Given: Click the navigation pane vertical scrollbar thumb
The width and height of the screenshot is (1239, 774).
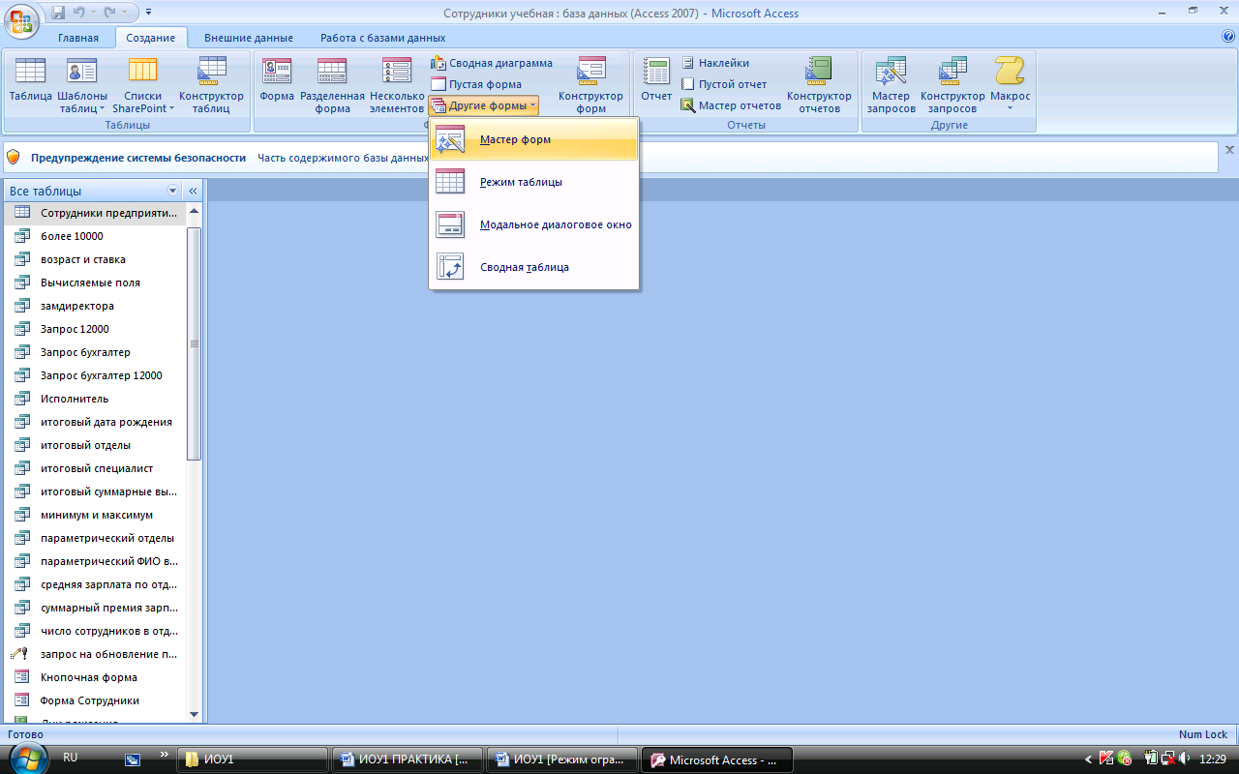Looking at the screenshot, I should pos(194,343).
